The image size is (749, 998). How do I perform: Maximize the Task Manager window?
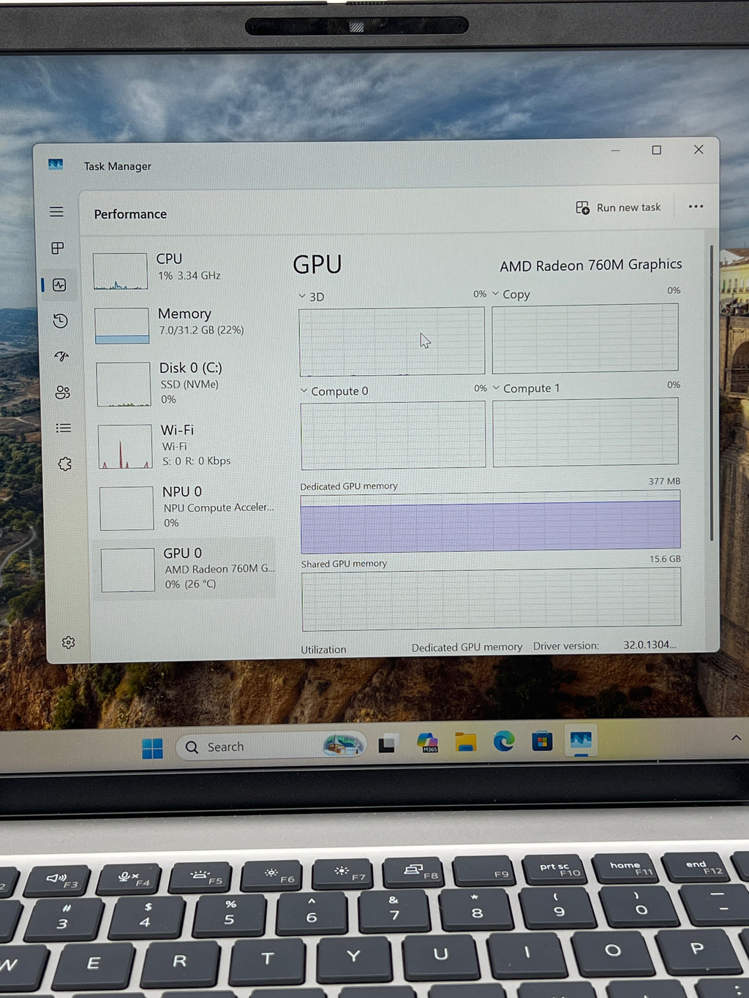656,150
